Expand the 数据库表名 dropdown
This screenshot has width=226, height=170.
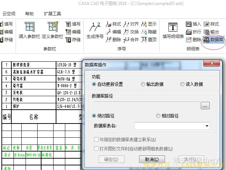tap(207, 126)
